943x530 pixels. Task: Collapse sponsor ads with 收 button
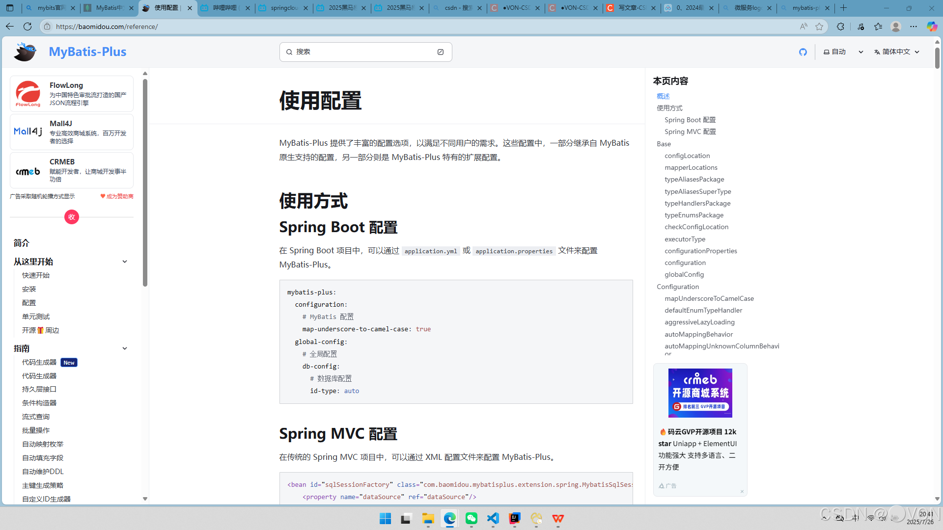point(72,217)
